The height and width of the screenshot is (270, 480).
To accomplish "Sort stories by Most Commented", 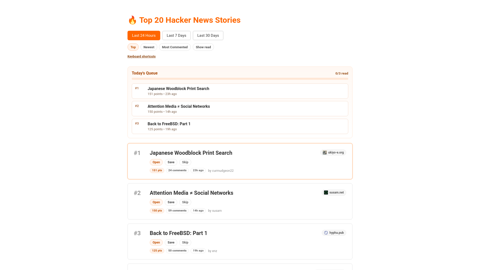I will point(175,47).
